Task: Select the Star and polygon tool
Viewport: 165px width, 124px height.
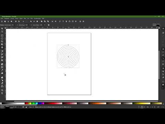Action: pos(2,41)
